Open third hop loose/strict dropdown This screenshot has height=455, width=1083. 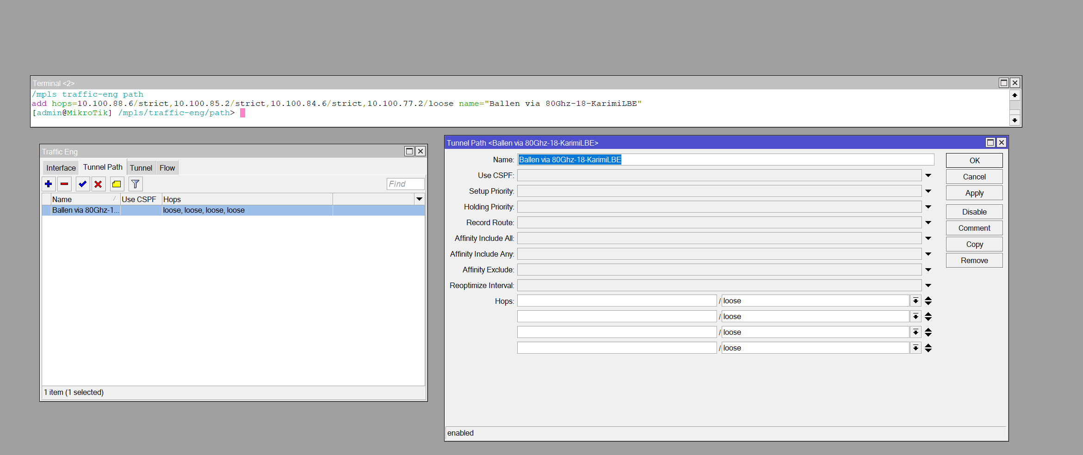[x=916, y=332]
